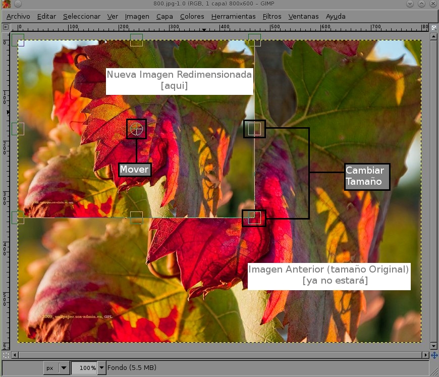Open the Ver menu
This screenshot has height=377, width=439.
coord(113,17)
